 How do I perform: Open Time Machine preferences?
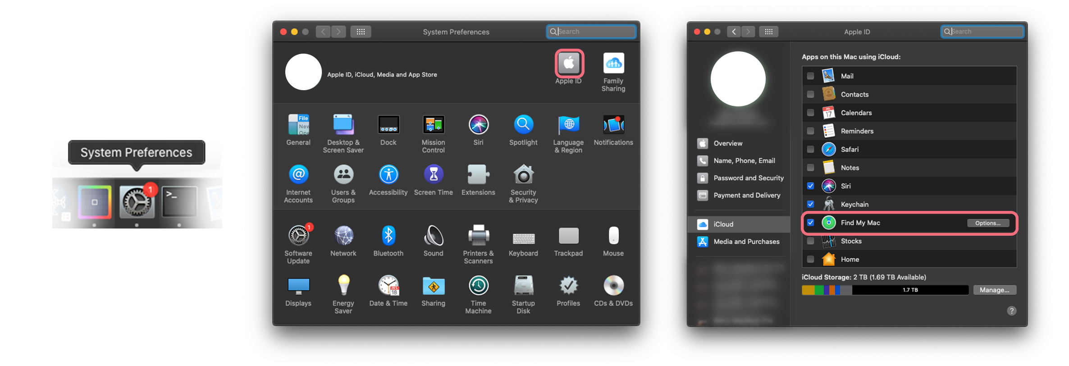pos(479,285)
